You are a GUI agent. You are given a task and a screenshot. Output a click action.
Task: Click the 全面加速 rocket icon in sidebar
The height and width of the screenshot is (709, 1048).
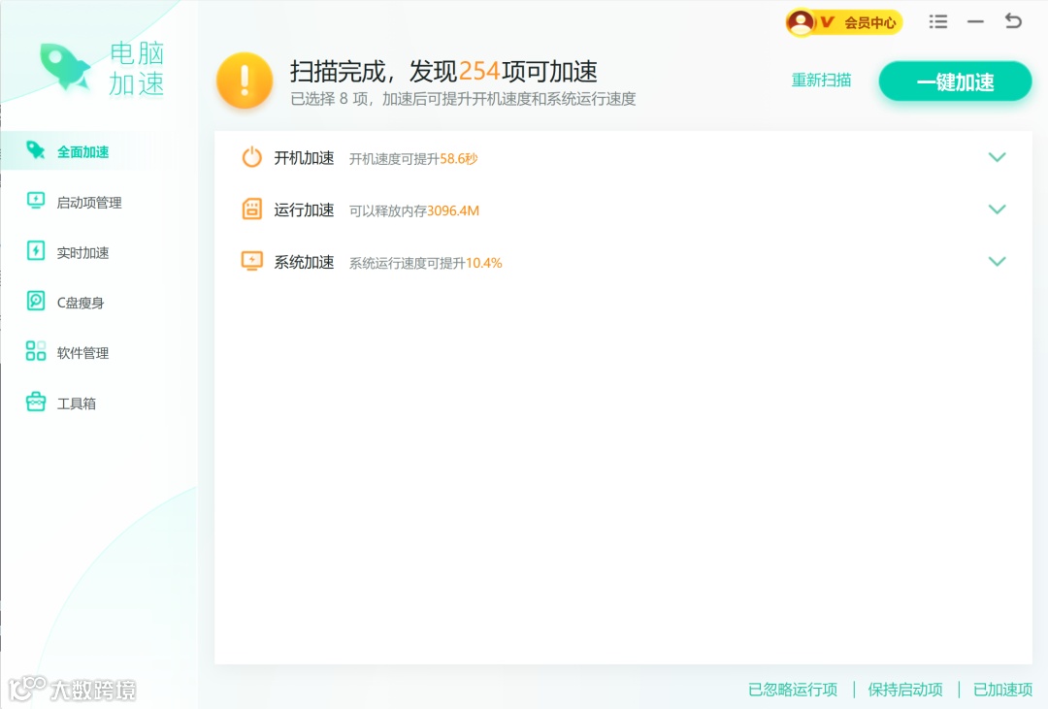[36, 150]
